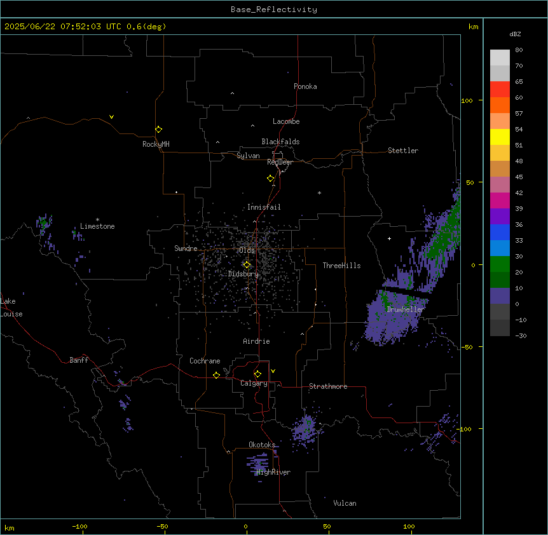Select the yellow diamond marker between Olds and Didsbury

[247, 265]
